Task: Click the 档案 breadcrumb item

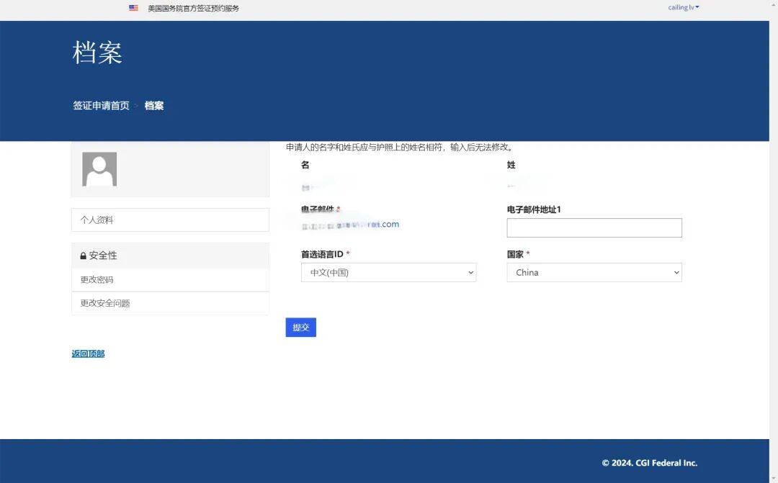Action: pos(154,106)
